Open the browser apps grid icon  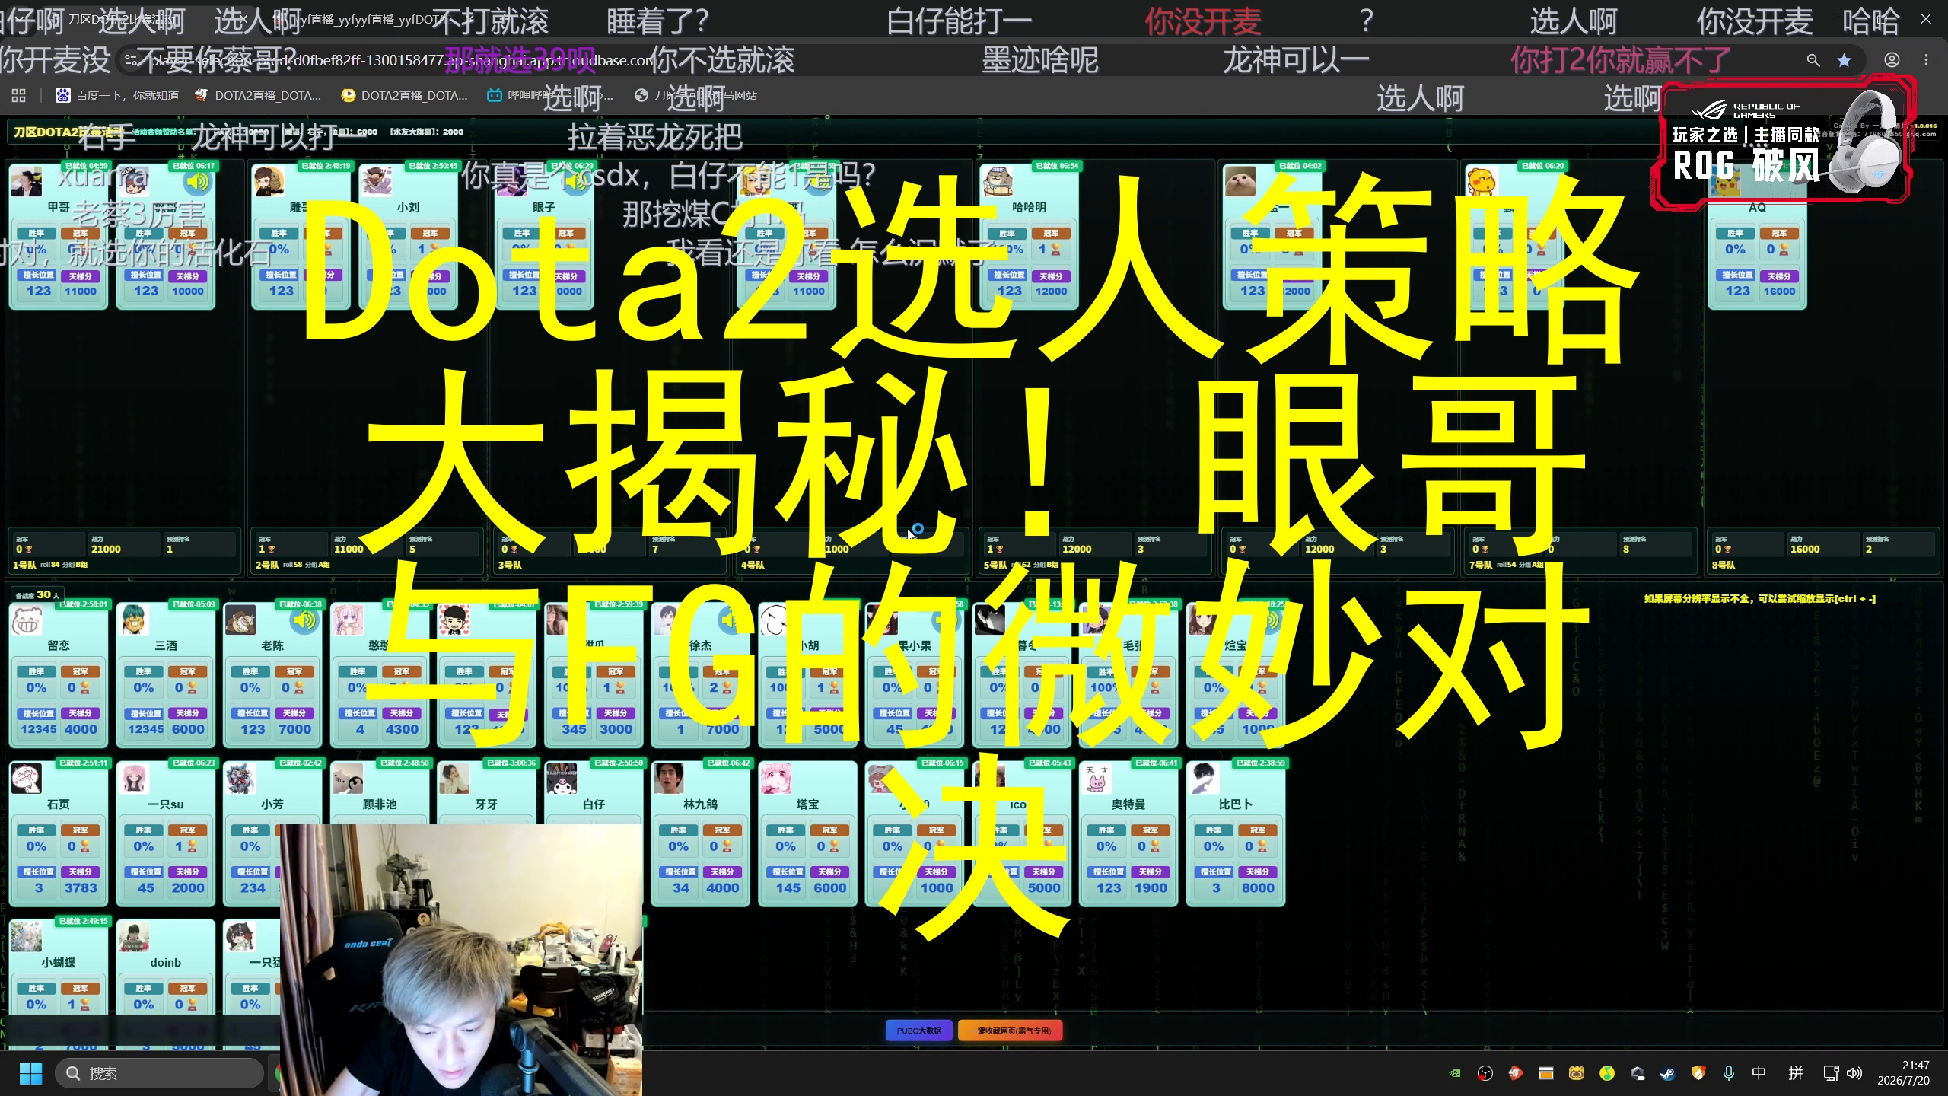(x=19, y=95)
